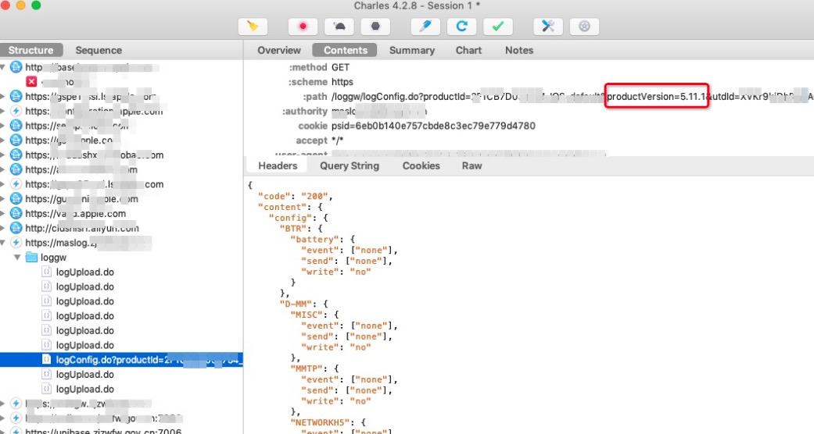Switch to the Structure view tab
The image size is (814, 434).
[31, 50]
